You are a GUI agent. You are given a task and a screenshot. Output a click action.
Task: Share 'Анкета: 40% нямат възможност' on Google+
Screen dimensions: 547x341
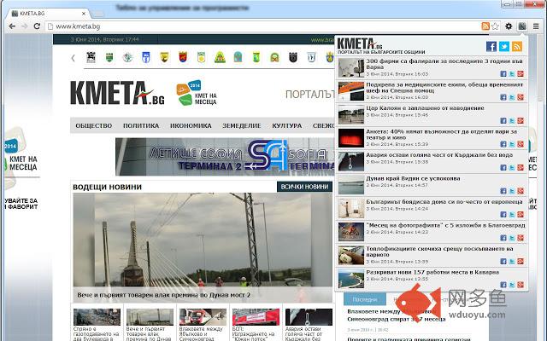(521, 144)
